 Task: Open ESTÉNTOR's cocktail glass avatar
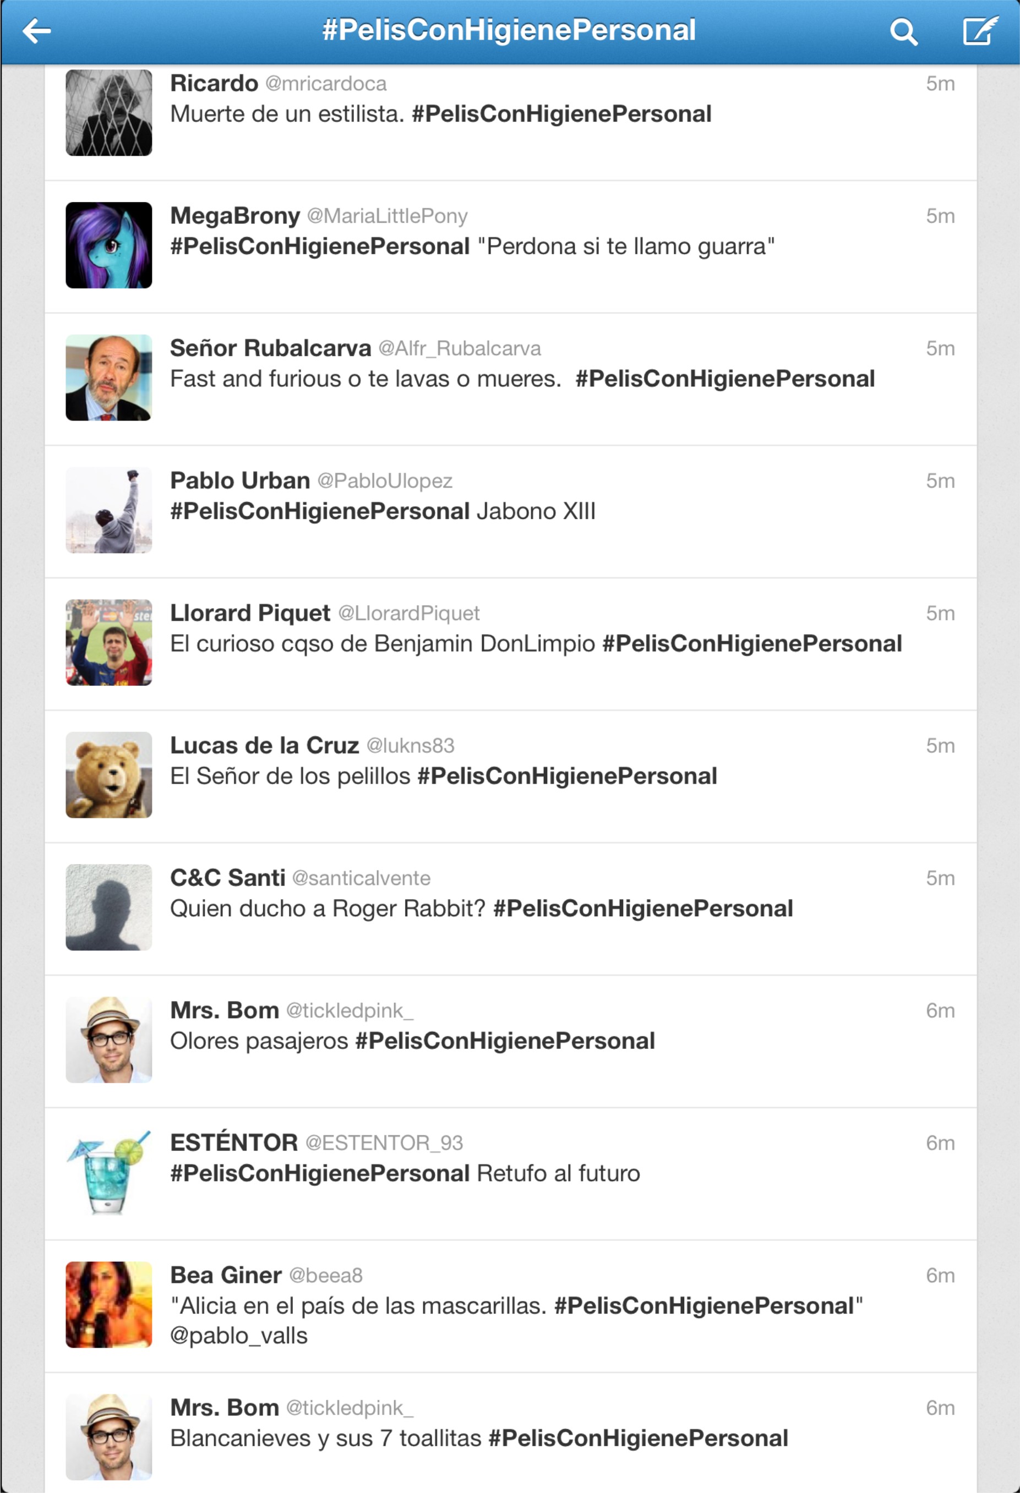(x=108, y=1172)
